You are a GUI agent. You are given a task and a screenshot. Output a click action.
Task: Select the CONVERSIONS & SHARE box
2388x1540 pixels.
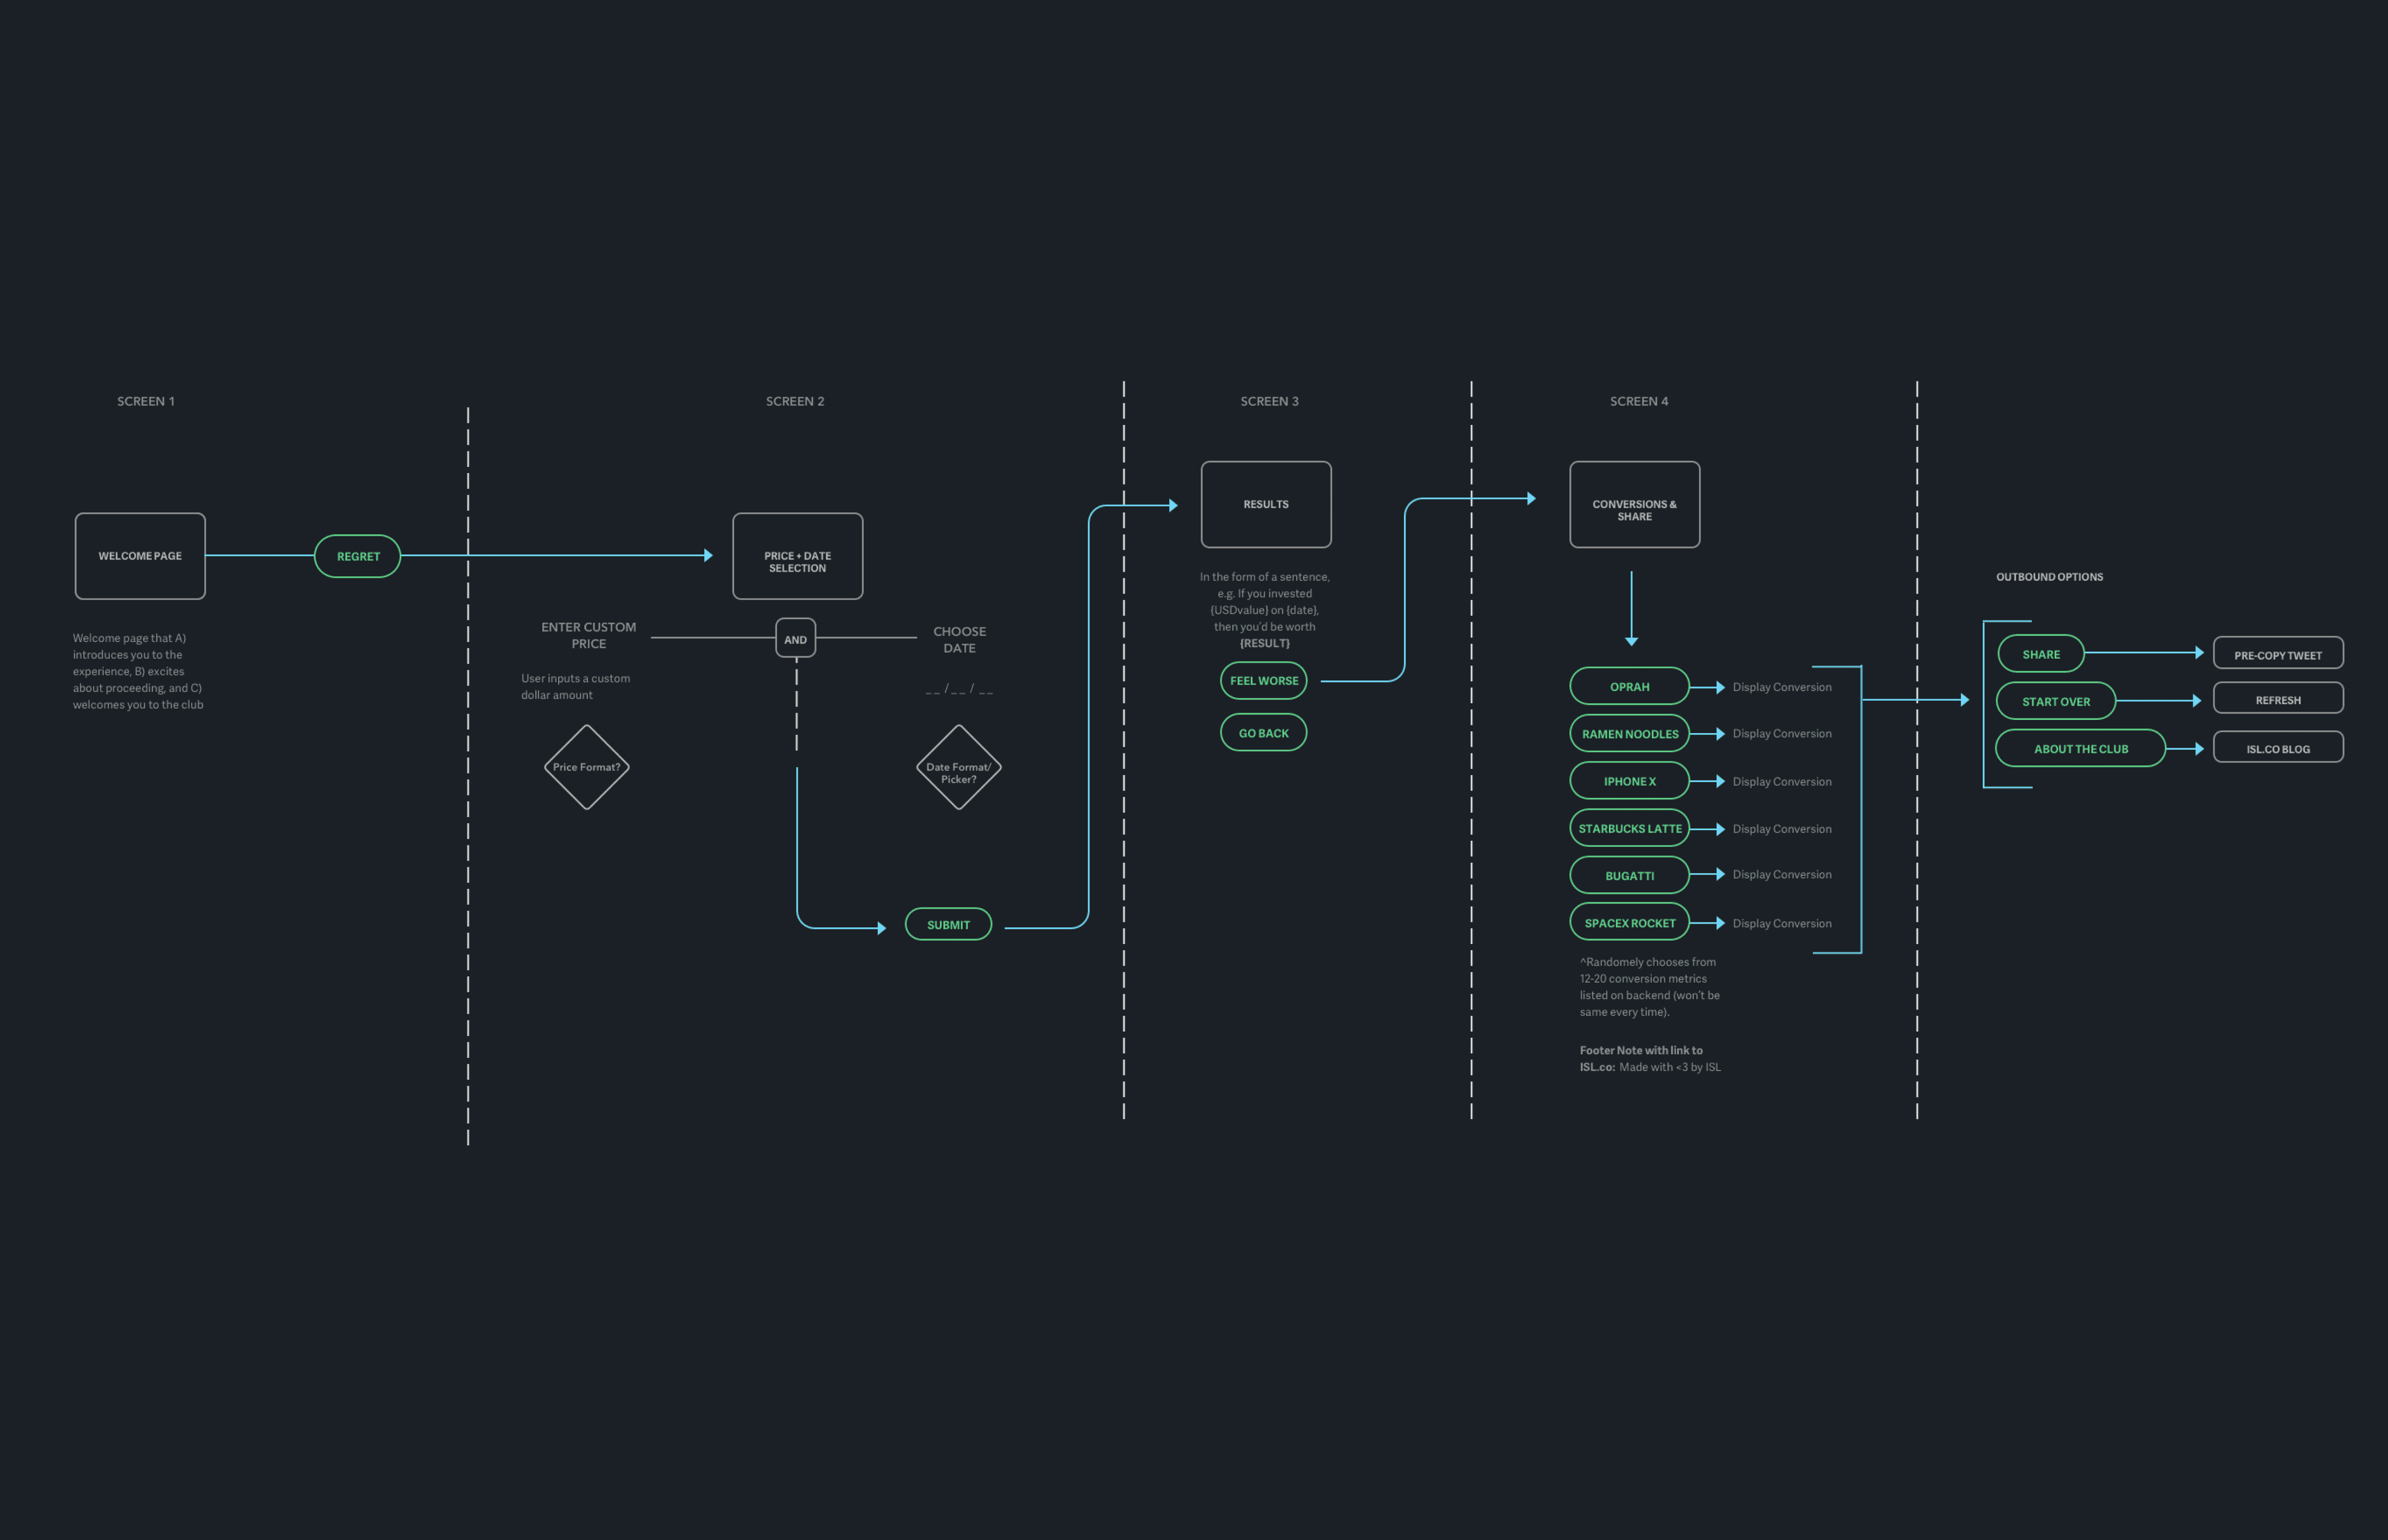coord(1634,504)
